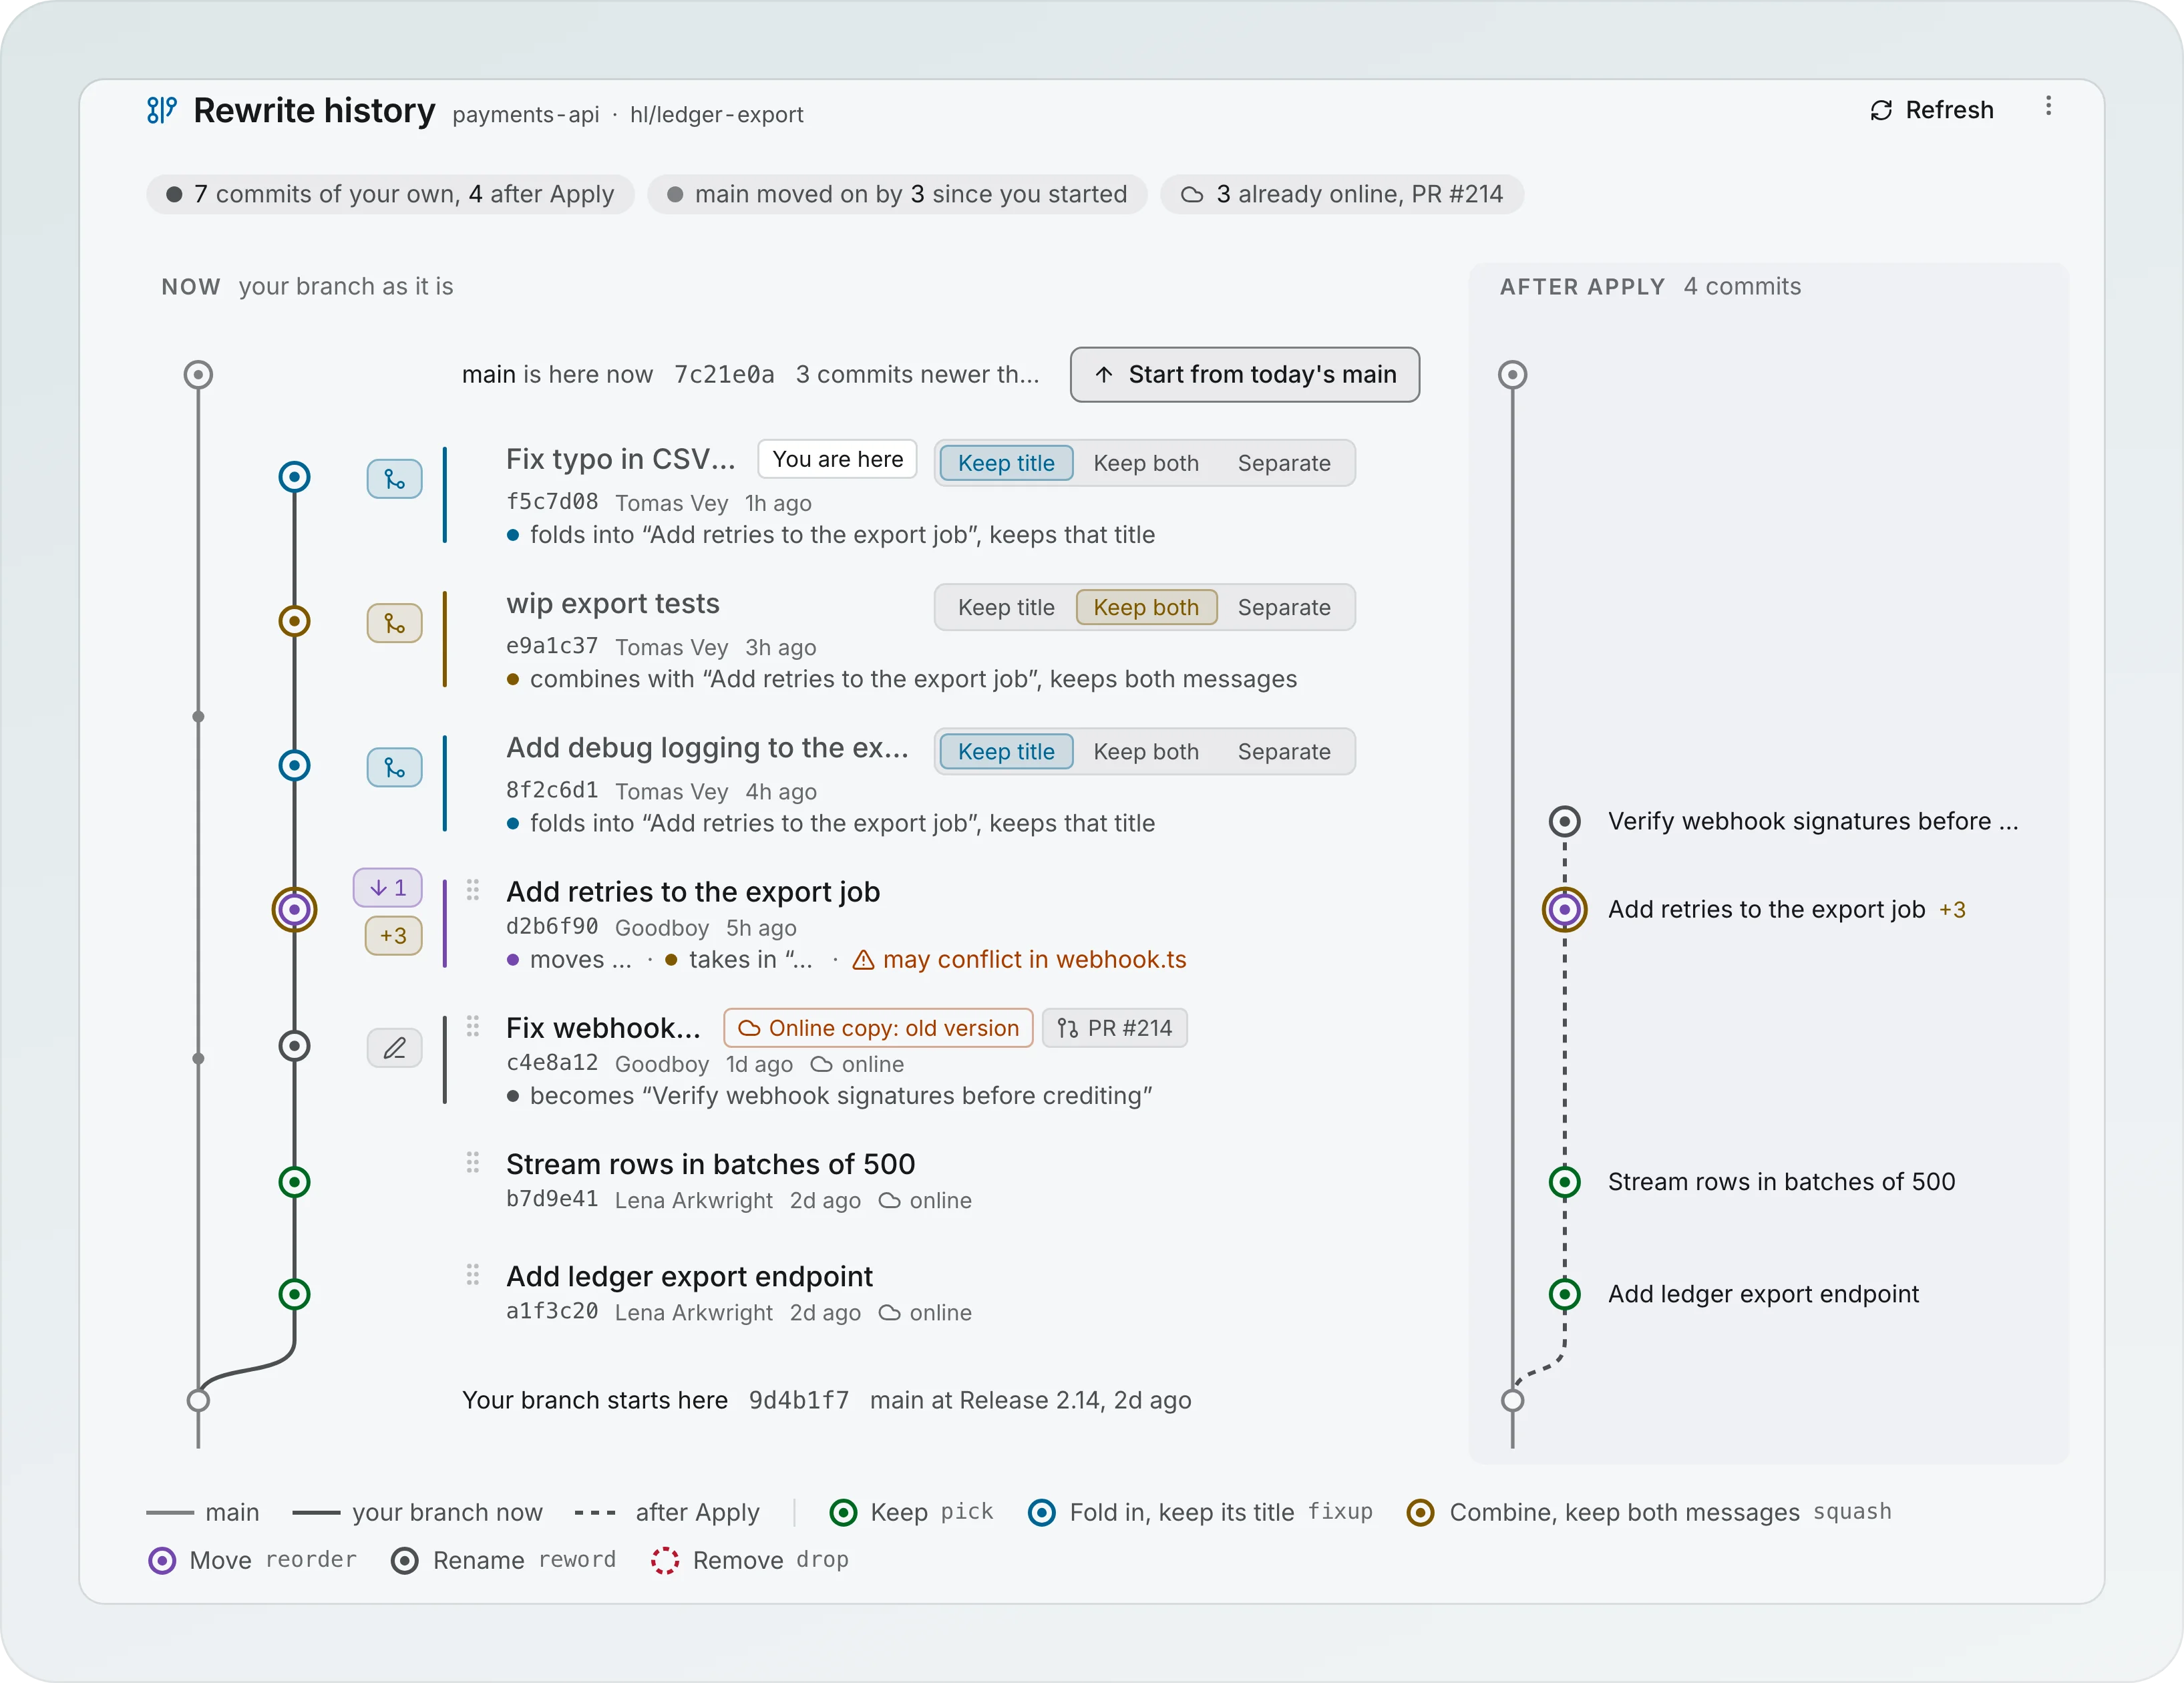Click the Verify webhook signatures entry in After Apply
The width and height of the screenshot is (2184, 1683).
coord(1813,821)
